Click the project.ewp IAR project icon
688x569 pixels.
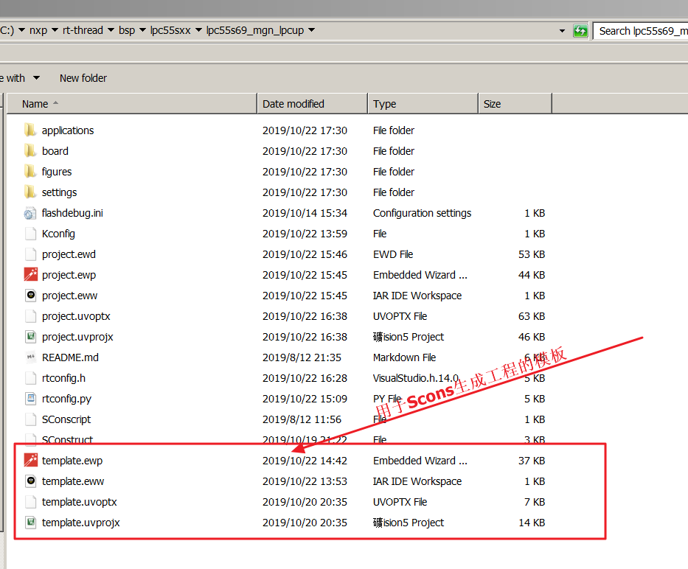pos(30,275)
